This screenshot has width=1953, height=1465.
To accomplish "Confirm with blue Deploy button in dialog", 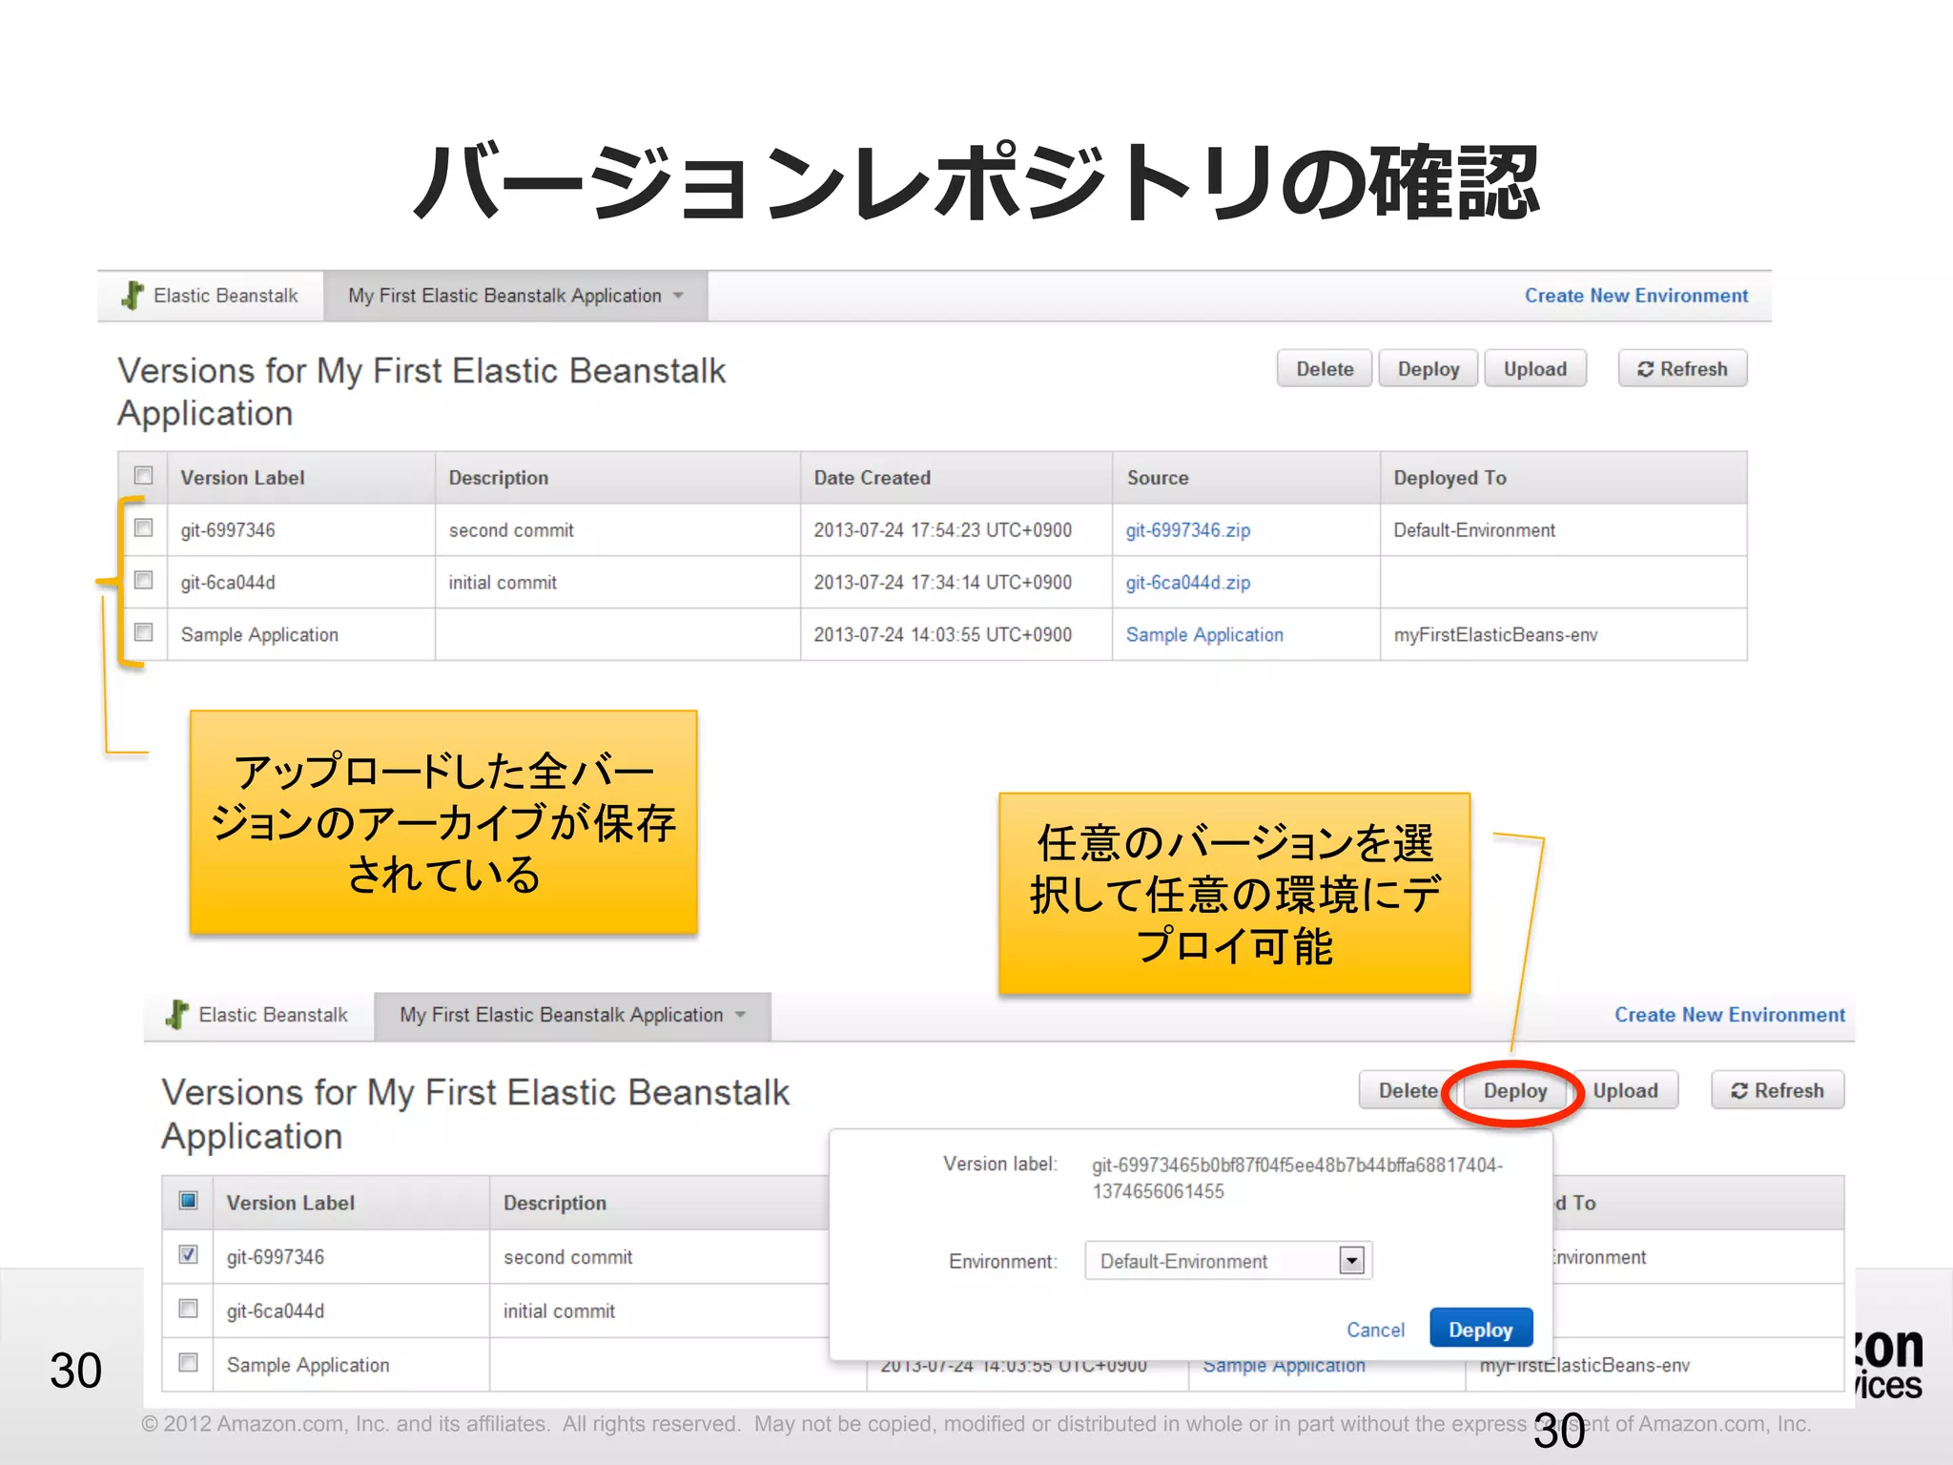I will (1481, 1329).
